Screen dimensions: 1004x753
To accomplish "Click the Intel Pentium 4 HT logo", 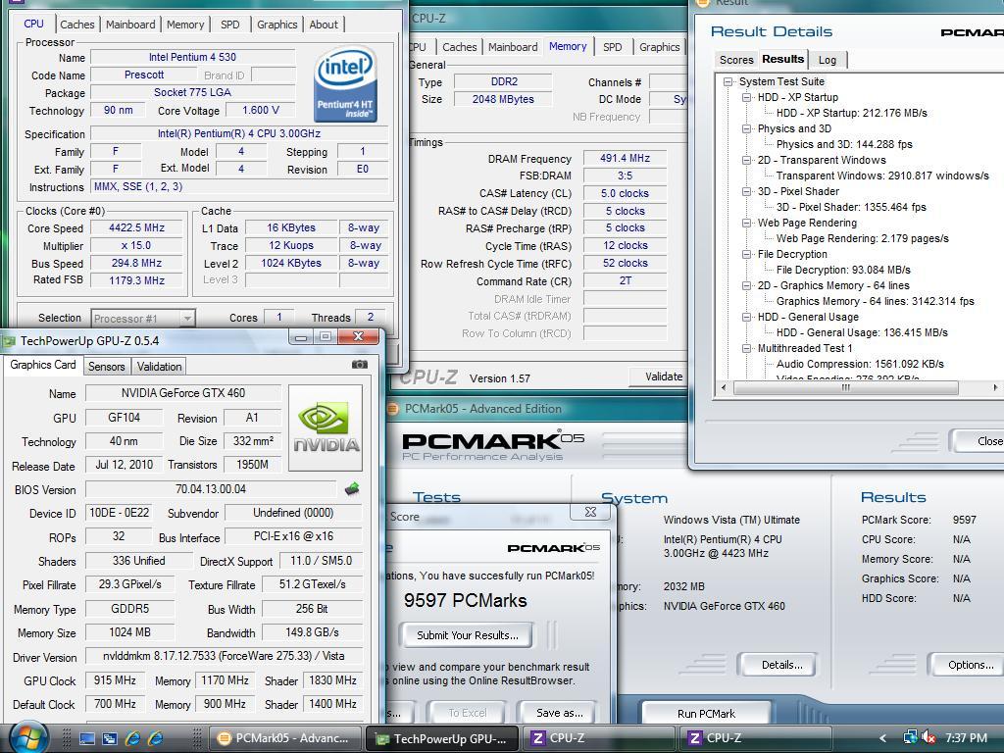I will click(x=346, y=83).
